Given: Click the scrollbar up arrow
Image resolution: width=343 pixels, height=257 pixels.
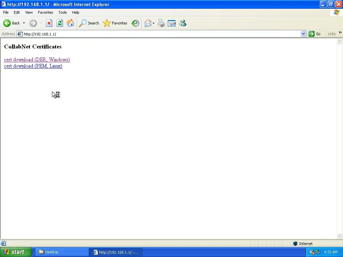Looking at the screenshot, I should point(340,41).
